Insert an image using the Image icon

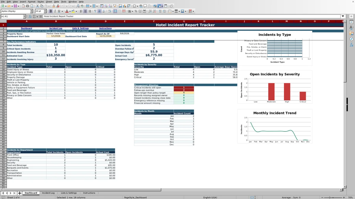[120, 6]
